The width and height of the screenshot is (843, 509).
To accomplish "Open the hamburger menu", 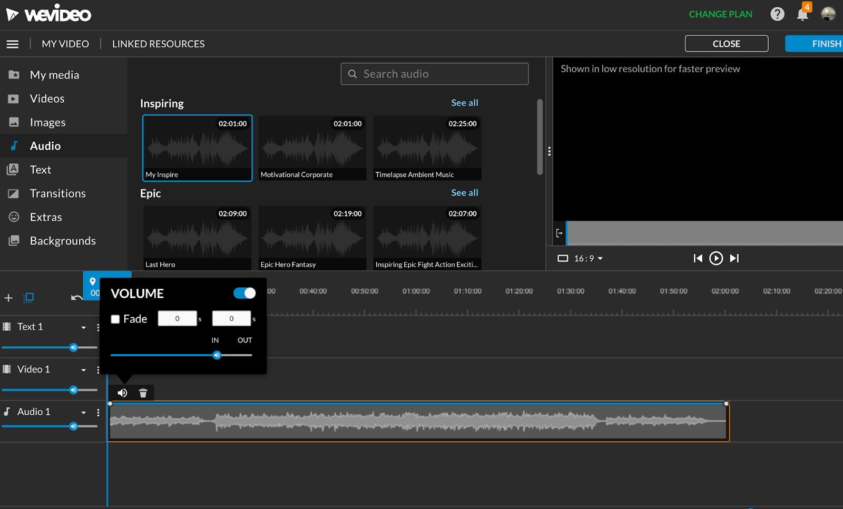I will point(13,44).
